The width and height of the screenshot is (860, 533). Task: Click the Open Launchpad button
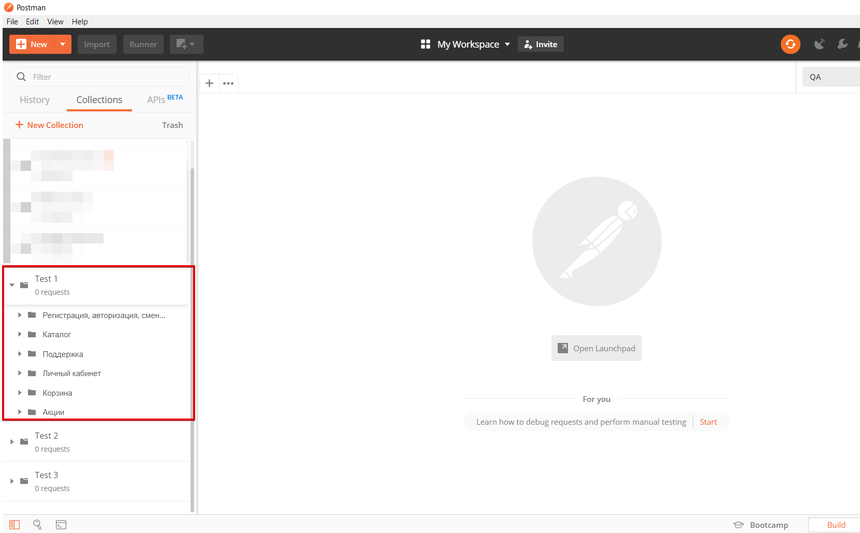click(596, 348)
